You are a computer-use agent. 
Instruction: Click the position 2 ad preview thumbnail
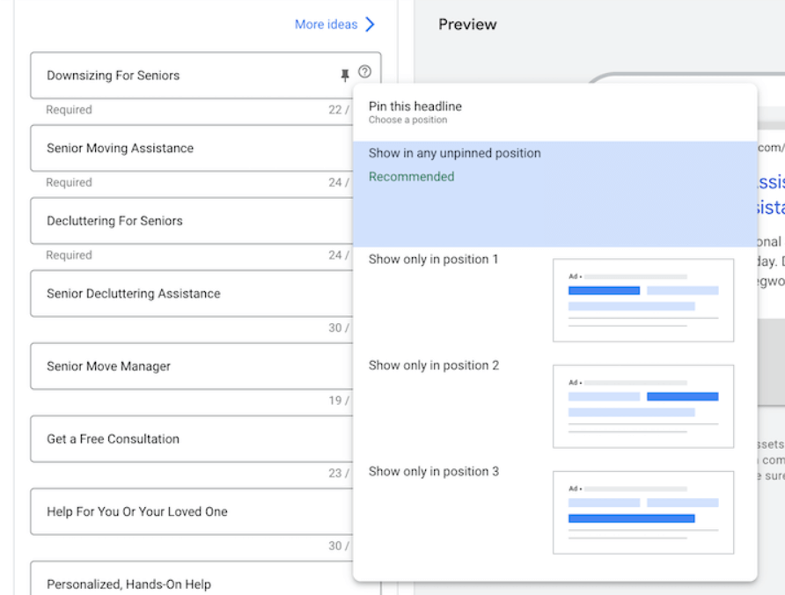(643, 406)
